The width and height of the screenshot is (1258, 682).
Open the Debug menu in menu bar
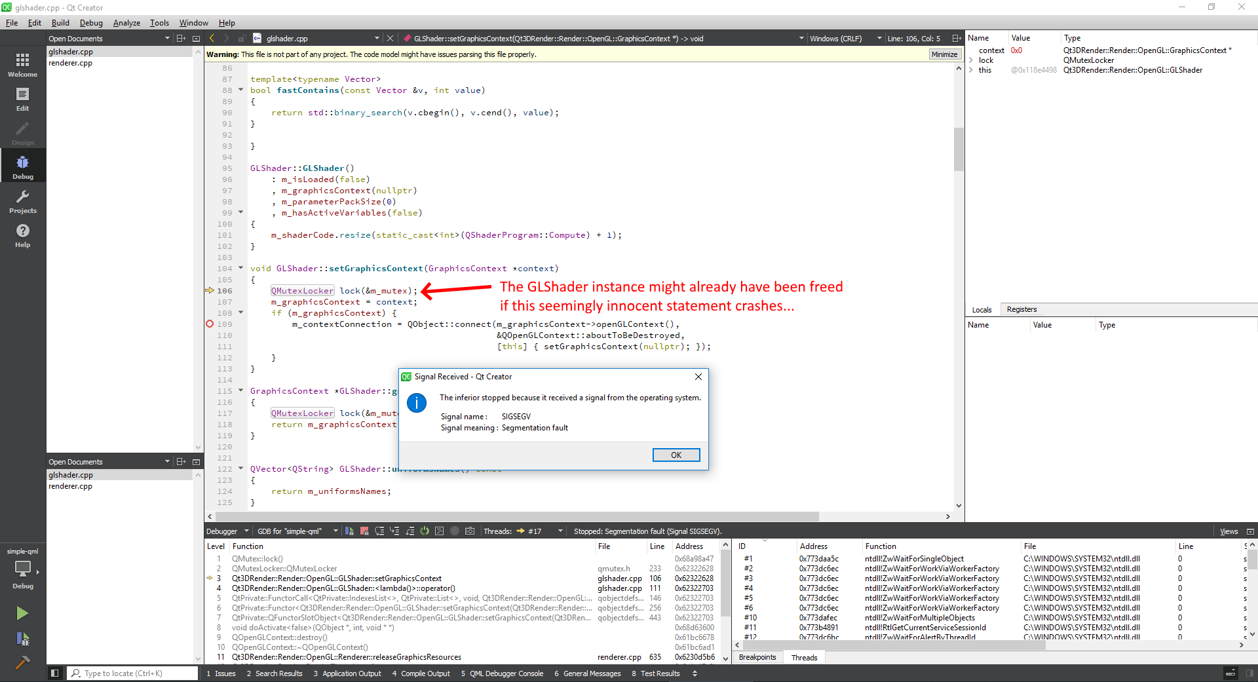tap(91, 23)
